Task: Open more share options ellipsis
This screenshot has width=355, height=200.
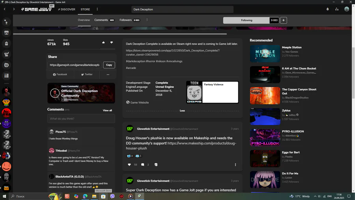Action: (x=108, y=74)
